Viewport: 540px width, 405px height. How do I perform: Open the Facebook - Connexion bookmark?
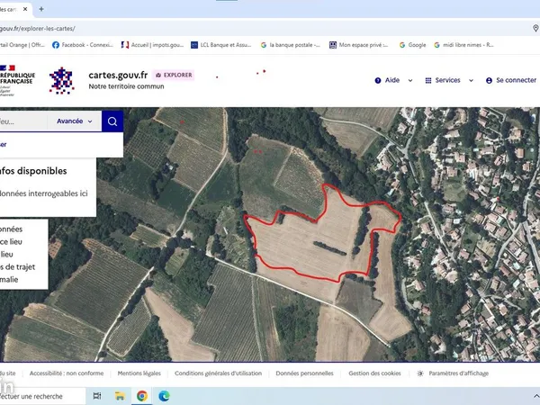pos(83,45)
